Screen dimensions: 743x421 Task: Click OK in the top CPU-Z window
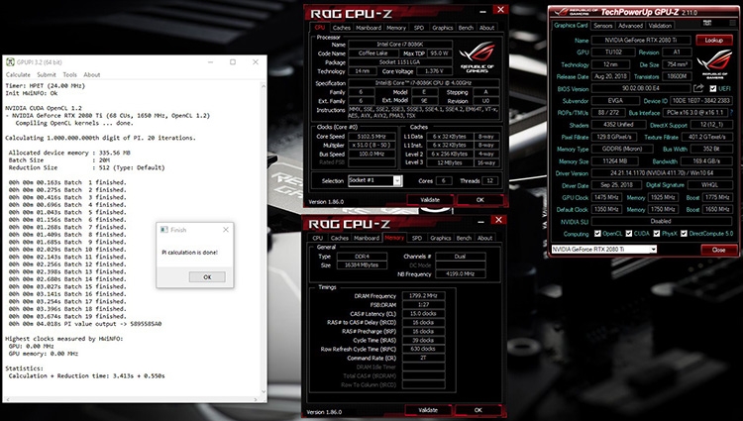point(480,200)
